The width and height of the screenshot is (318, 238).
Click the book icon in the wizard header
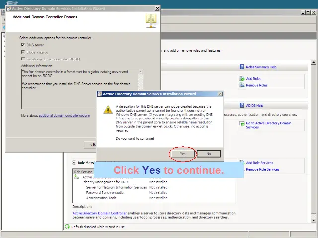[x=151, y=21]
